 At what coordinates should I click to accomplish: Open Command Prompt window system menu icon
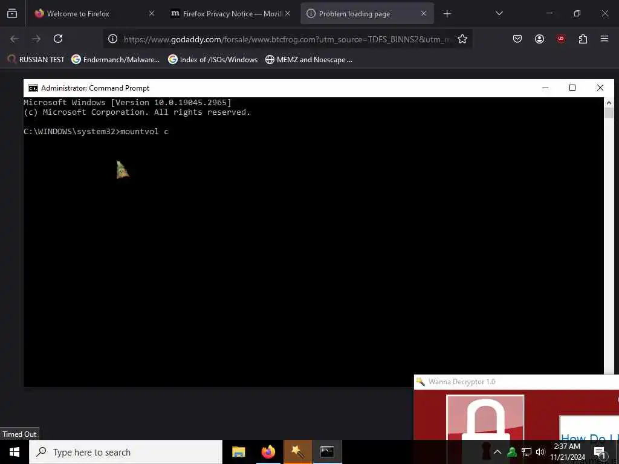point(33,88)
